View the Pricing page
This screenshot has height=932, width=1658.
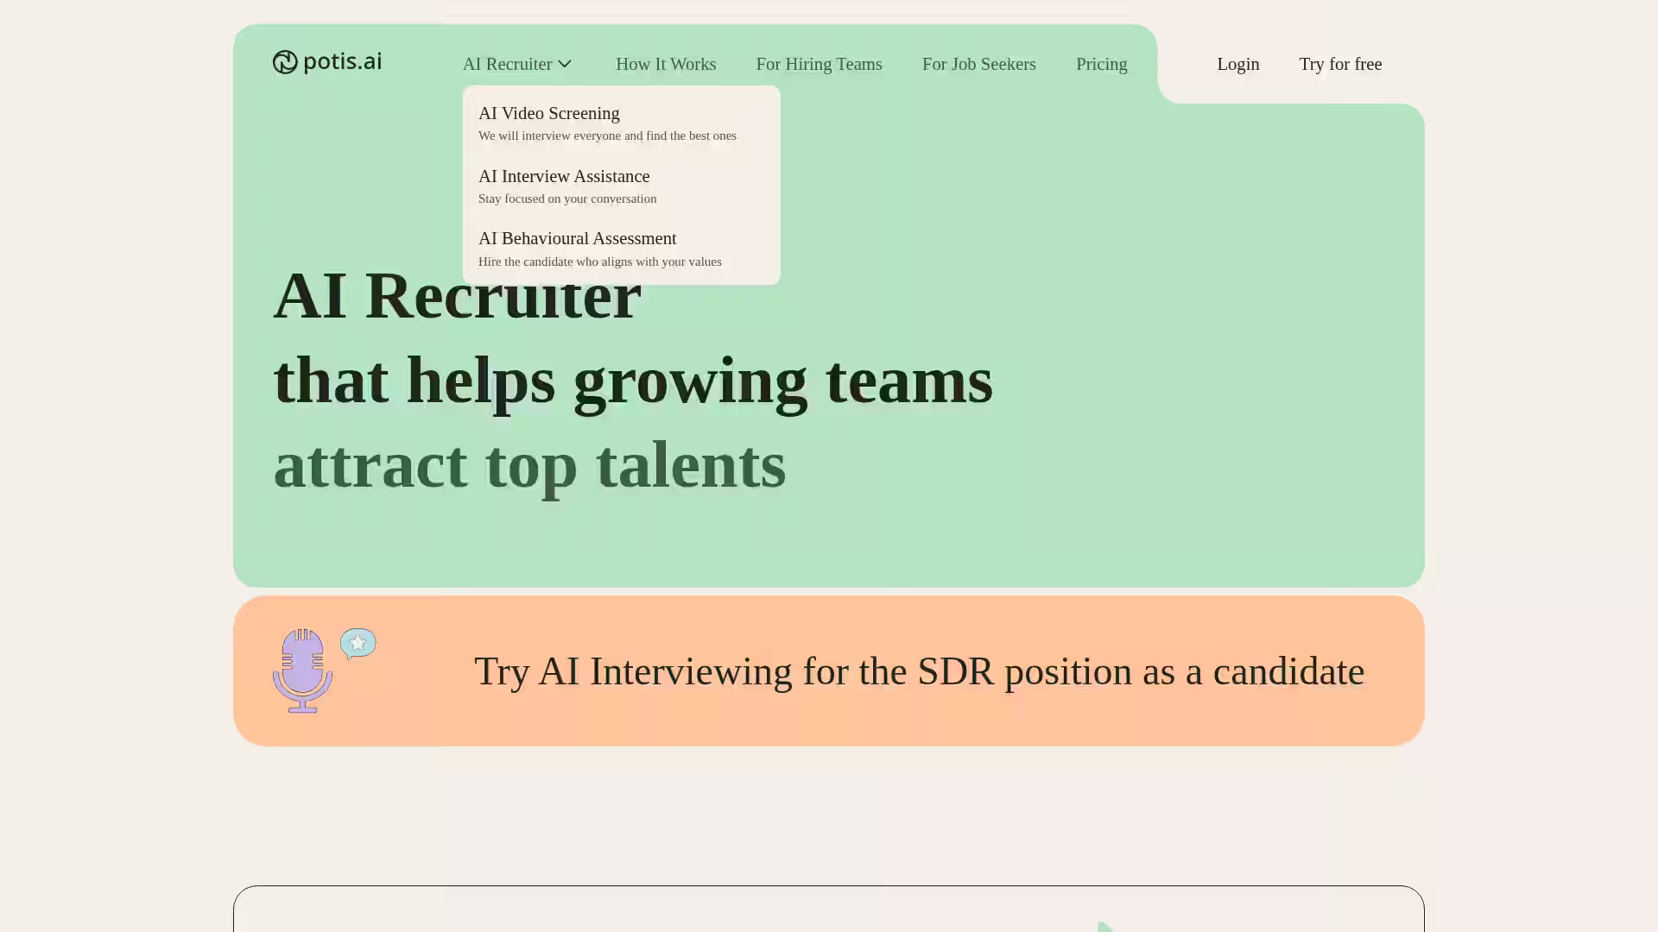1101,64
